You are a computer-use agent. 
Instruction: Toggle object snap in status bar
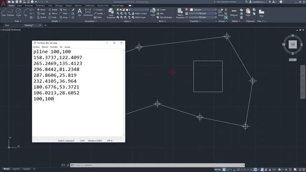[x=255, y=170]
